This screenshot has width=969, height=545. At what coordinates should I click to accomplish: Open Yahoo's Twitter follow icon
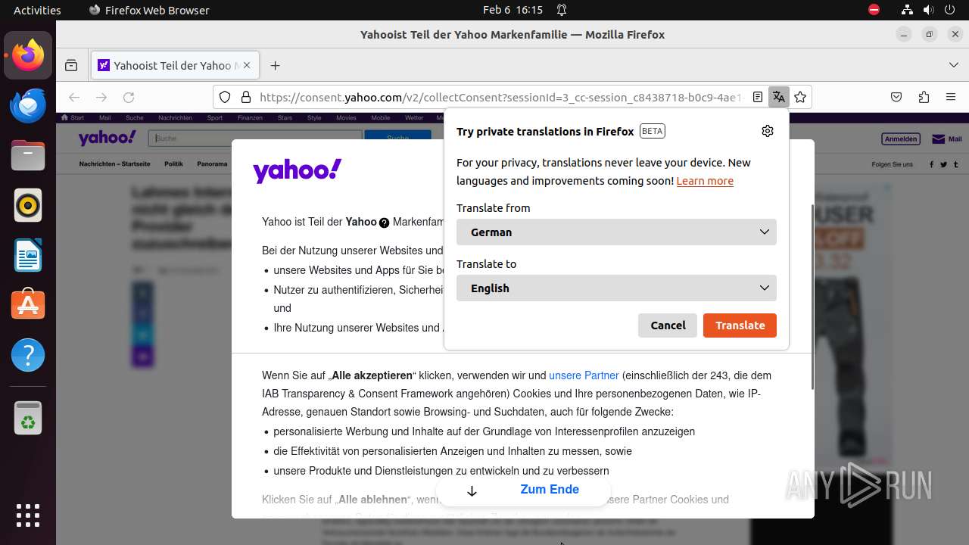click(x=944, y=164)
